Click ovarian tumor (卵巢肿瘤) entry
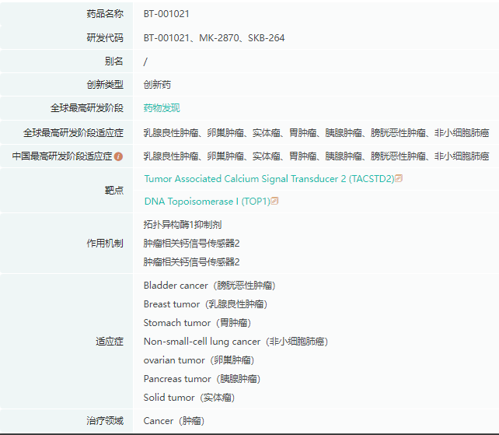 coord(199,360)
